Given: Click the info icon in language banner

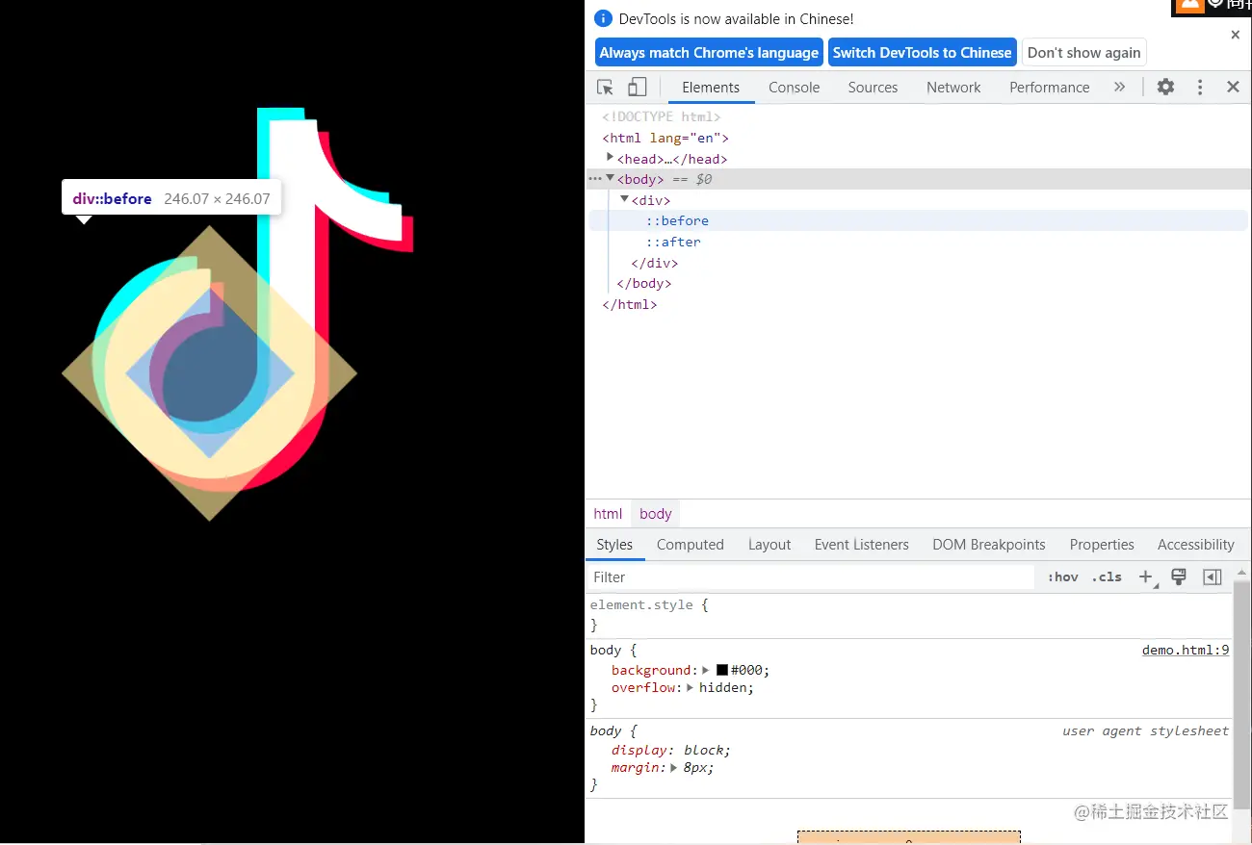Looking at the screenshot, I should click(603, 18).
